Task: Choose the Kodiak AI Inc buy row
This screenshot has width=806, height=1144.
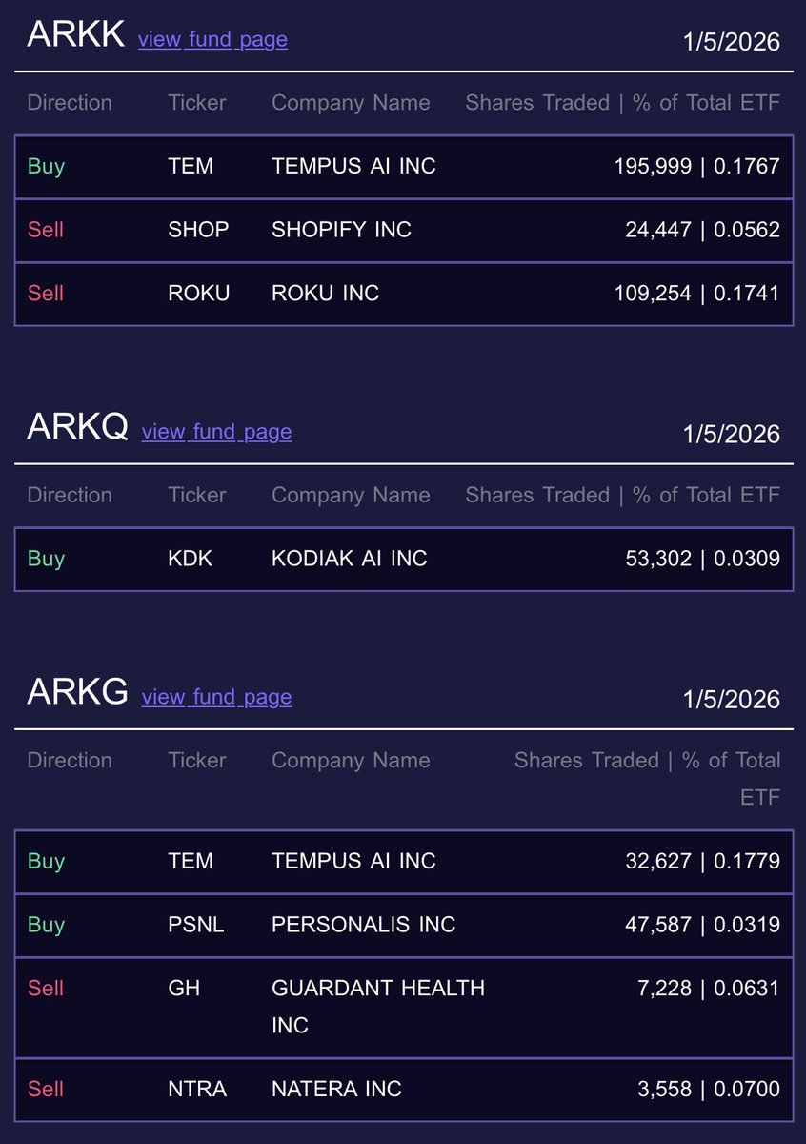Action: 403,559
